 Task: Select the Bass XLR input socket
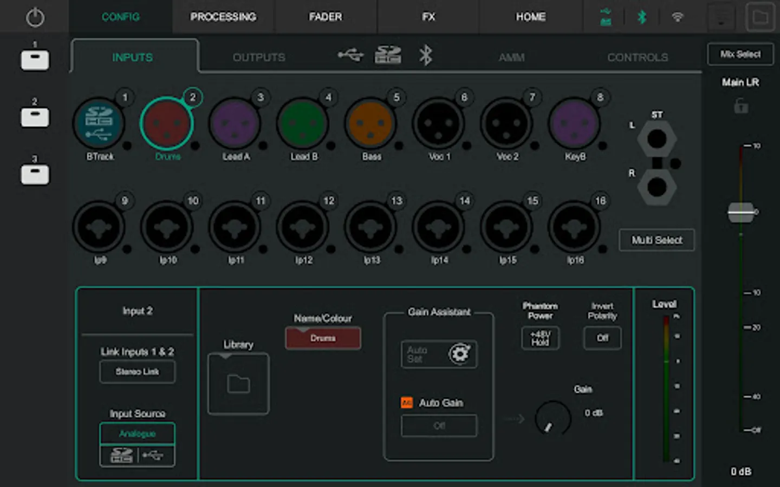click(371, 123)
